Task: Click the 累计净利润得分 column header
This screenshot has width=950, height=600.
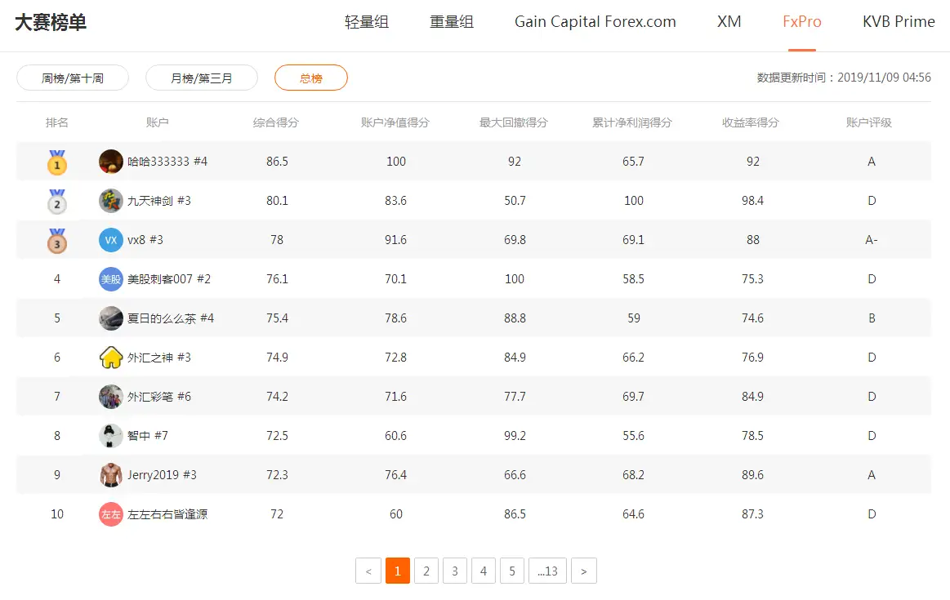Action: coord(632,122)
